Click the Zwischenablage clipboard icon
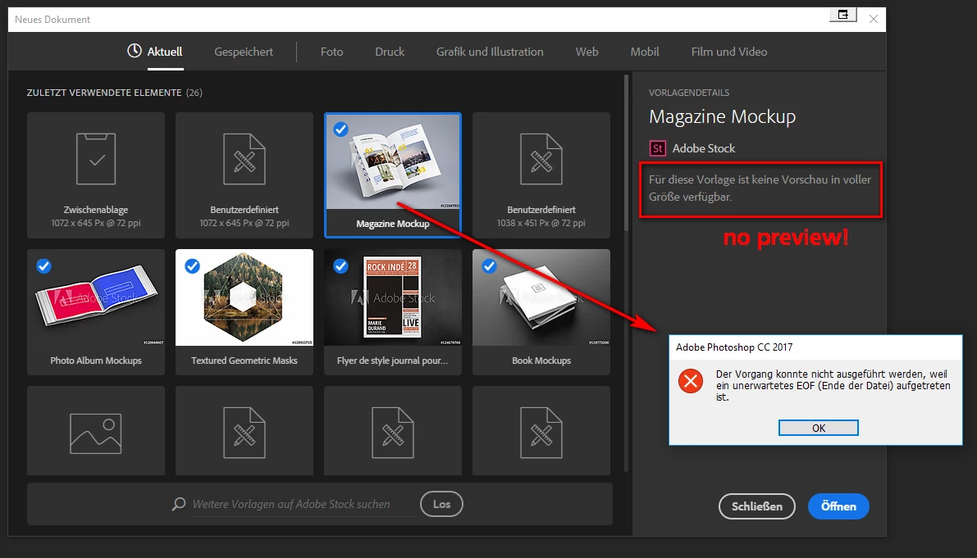The width and height of the screenshot is (977, 558). point(96,159)
